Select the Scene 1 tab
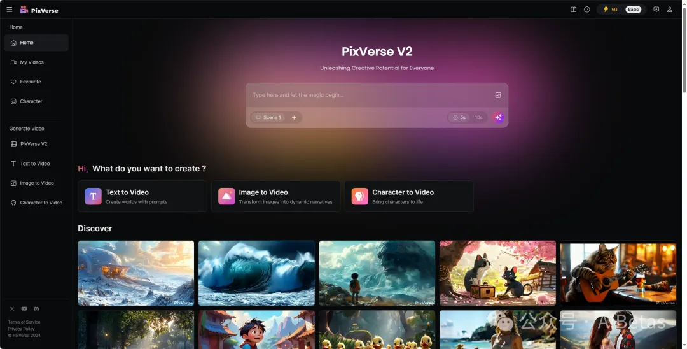The width and height of the screenshot is (687, 349). click(x=268, y=118)
